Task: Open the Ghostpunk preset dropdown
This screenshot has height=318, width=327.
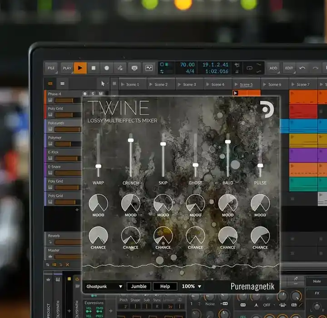Action: (x=104, y=286)
